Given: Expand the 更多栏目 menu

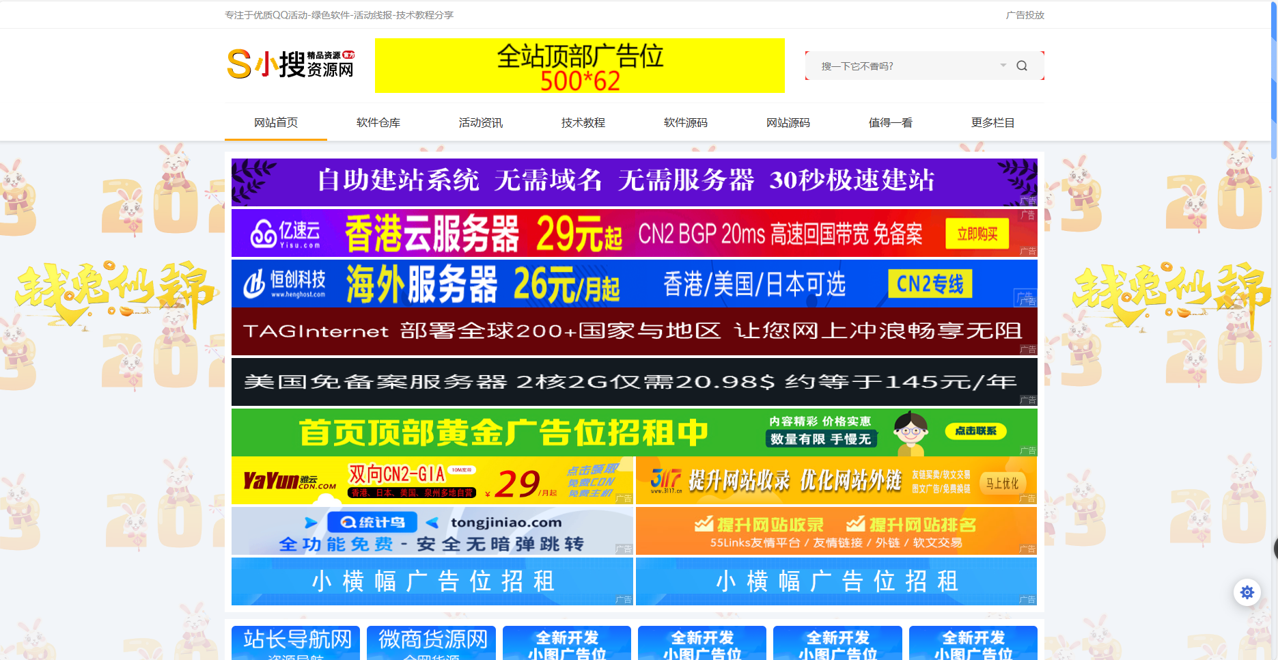Looking at the screenshot, I should click(x=991, y=123).
